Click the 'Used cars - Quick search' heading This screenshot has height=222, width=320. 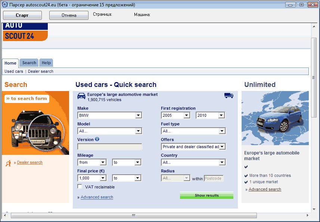[x=116, y=85]
